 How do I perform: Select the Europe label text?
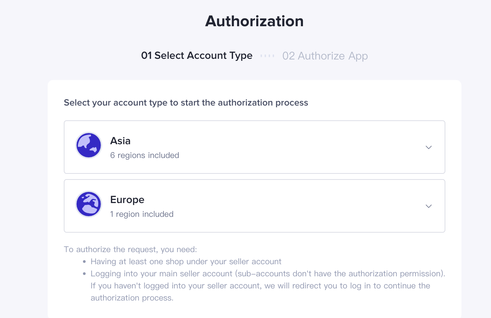coord(127,200)
